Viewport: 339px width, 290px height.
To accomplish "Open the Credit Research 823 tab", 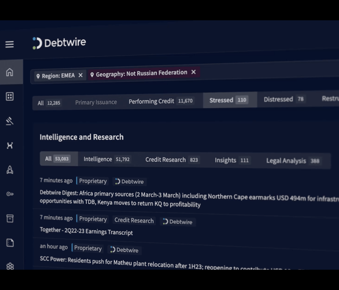I will coord(172,160).
